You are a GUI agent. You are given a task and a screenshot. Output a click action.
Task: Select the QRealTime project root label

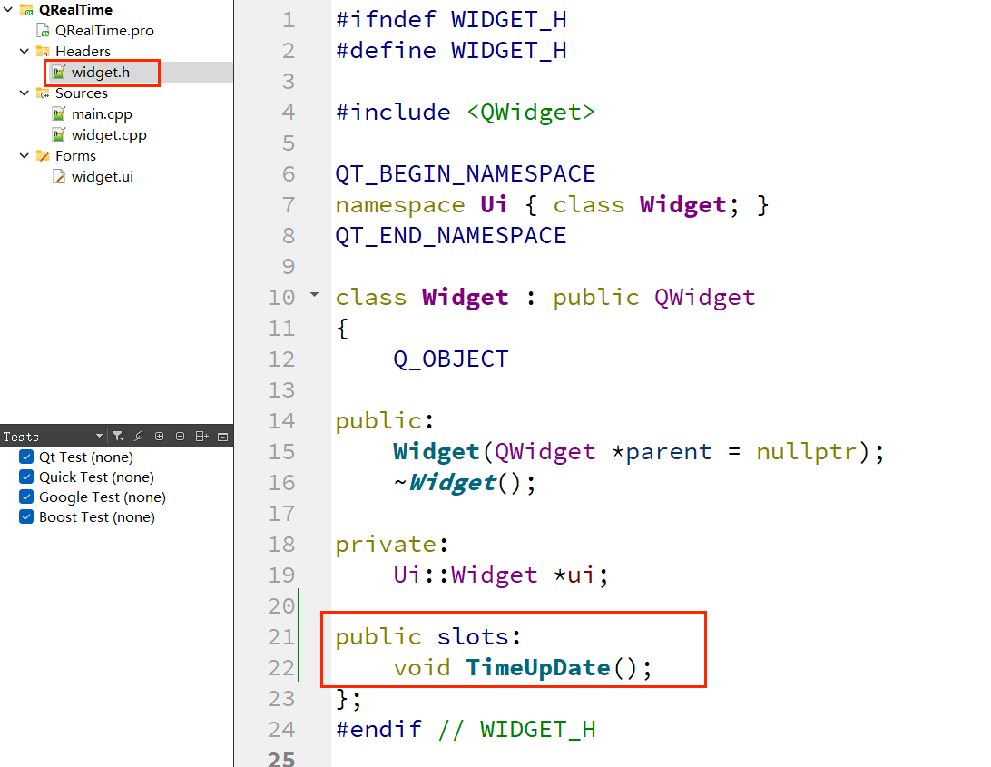[76, 9]
